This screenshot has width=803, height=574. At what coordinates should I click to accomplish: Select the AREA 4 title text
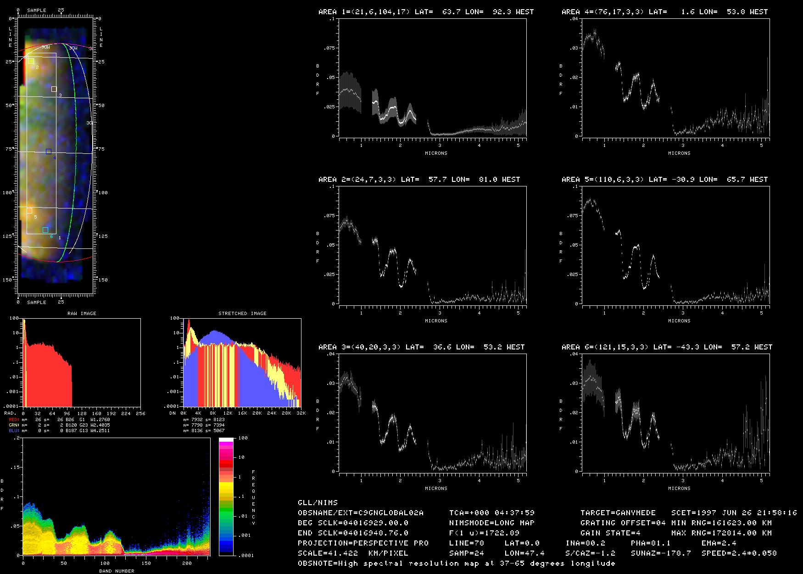(x=665, y=12)
